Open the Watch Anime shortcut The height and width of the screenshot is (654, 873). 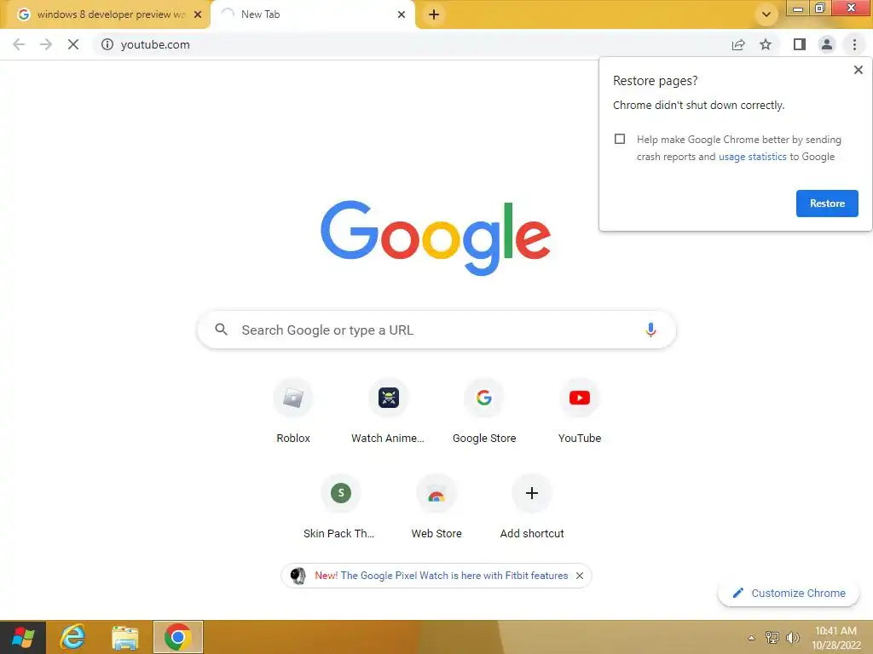(388, 411)
